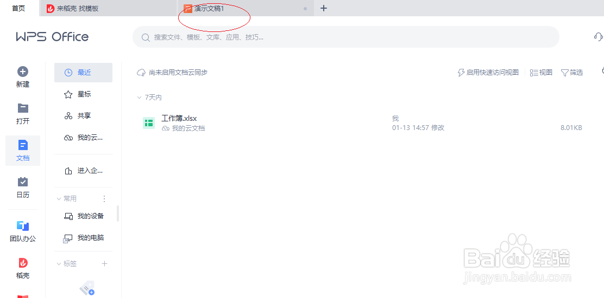Focus the search files and templates field

[345, 37]
